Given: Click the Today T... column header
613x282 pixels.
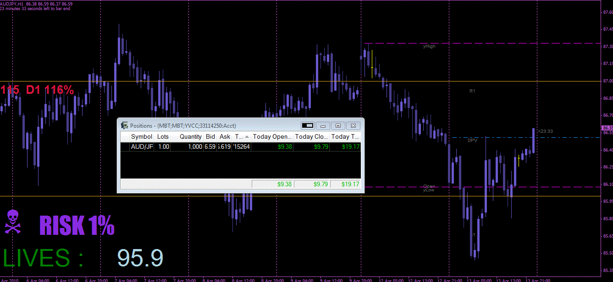Looking at the screenshot, I should pos(345,136).
